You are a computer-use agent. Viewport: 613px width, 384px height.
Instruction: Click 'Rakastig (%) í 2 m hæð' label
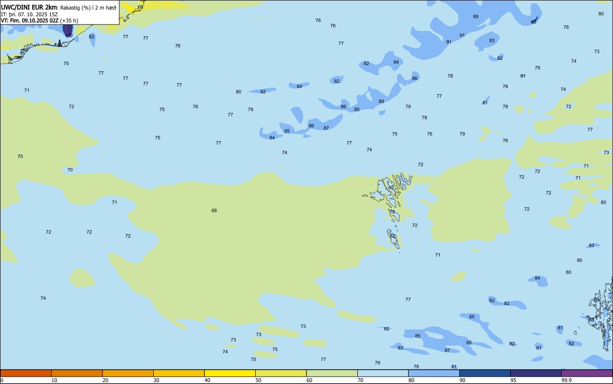(x=88, y=8)
